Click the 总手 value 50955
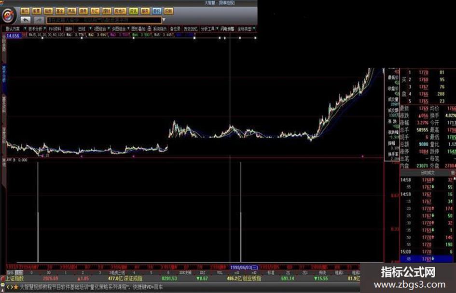Viewport: 456px width, 293px height. coord(422,130)
